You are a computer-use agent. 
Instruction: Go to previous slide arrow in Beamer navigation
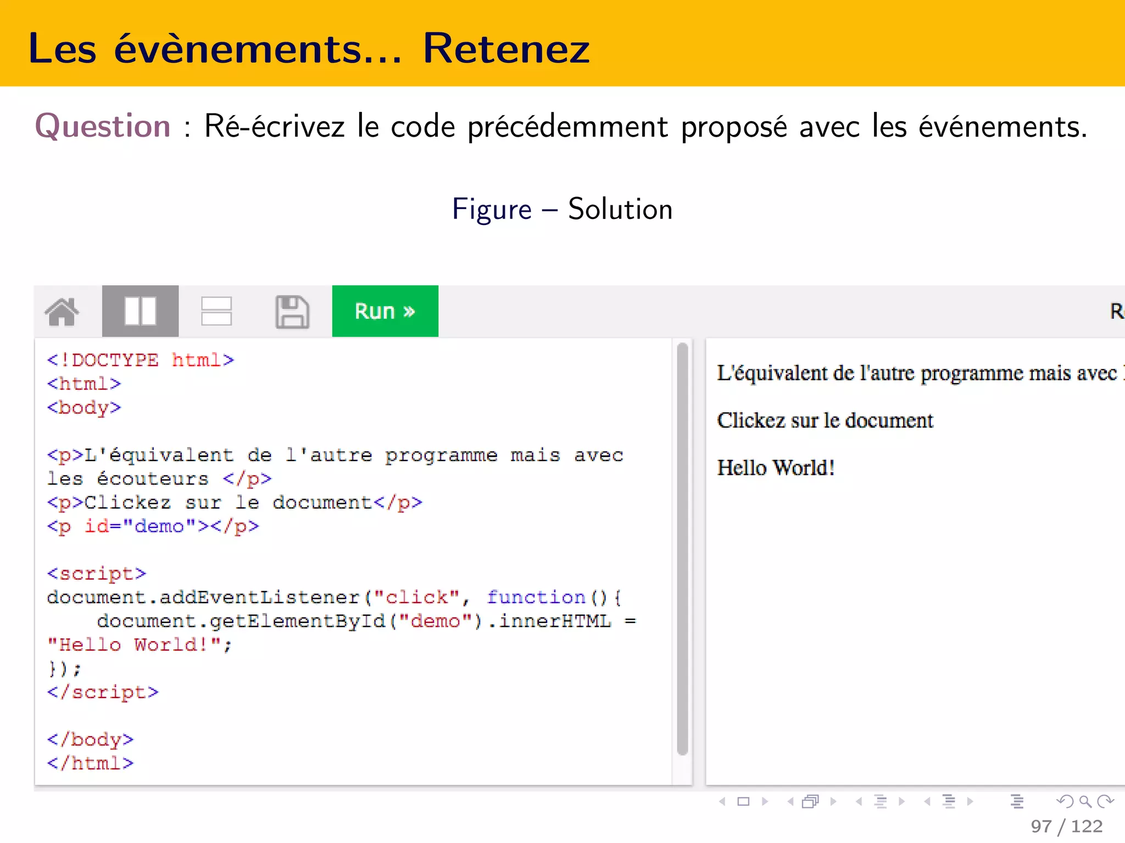coord(722,802)
